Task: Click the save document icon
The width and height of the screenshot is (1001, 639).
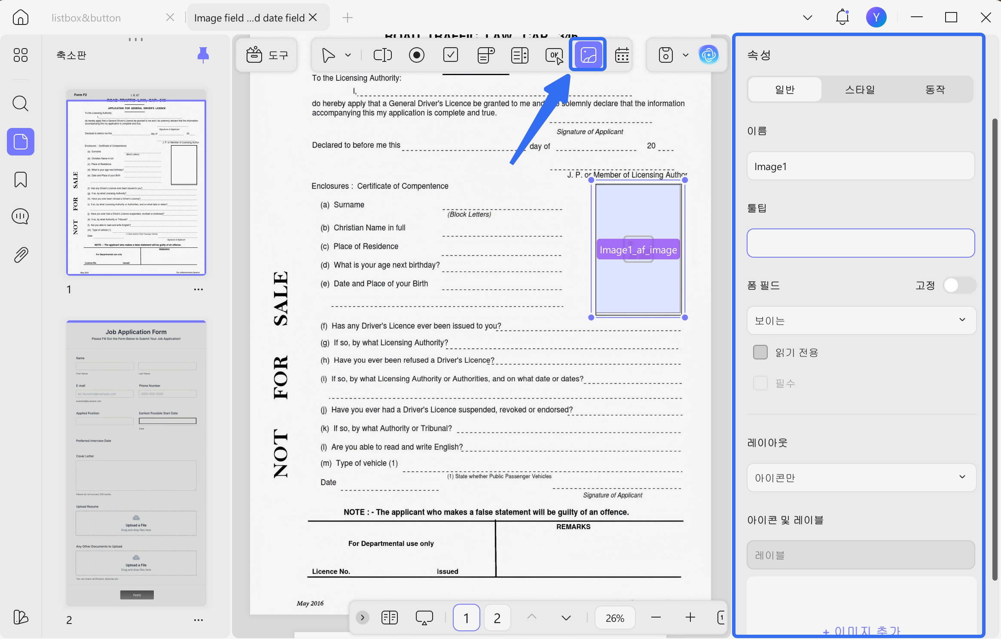Action: pyautogui.click(x=666, y=55)
